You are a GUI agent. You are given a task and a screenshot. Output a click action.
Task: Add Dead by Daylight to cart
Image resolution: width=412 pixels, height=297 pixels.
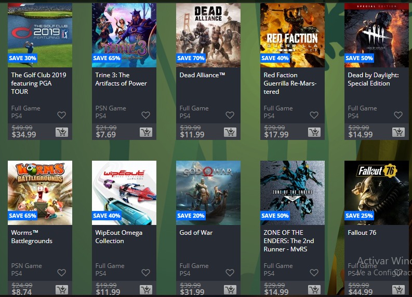[398, 132]
